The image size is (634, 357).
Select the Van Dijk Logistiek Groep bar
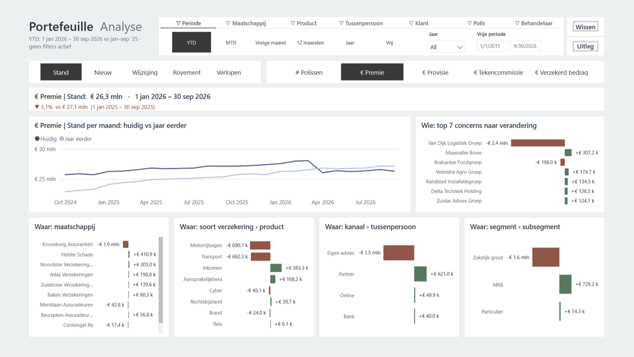(x=538, y=143)
